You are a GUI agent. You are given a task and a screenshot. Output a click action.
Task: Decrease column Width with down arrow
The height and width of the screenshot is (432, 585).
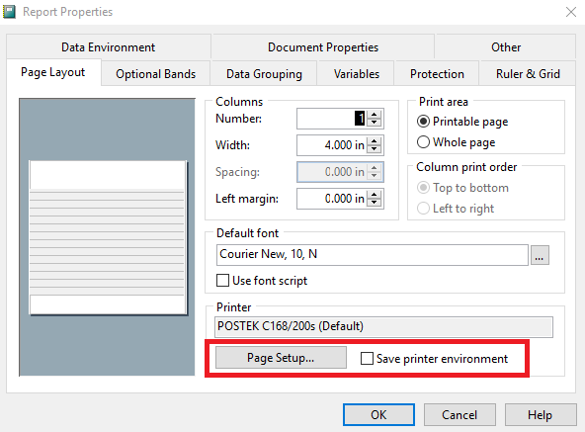(374, 149)
